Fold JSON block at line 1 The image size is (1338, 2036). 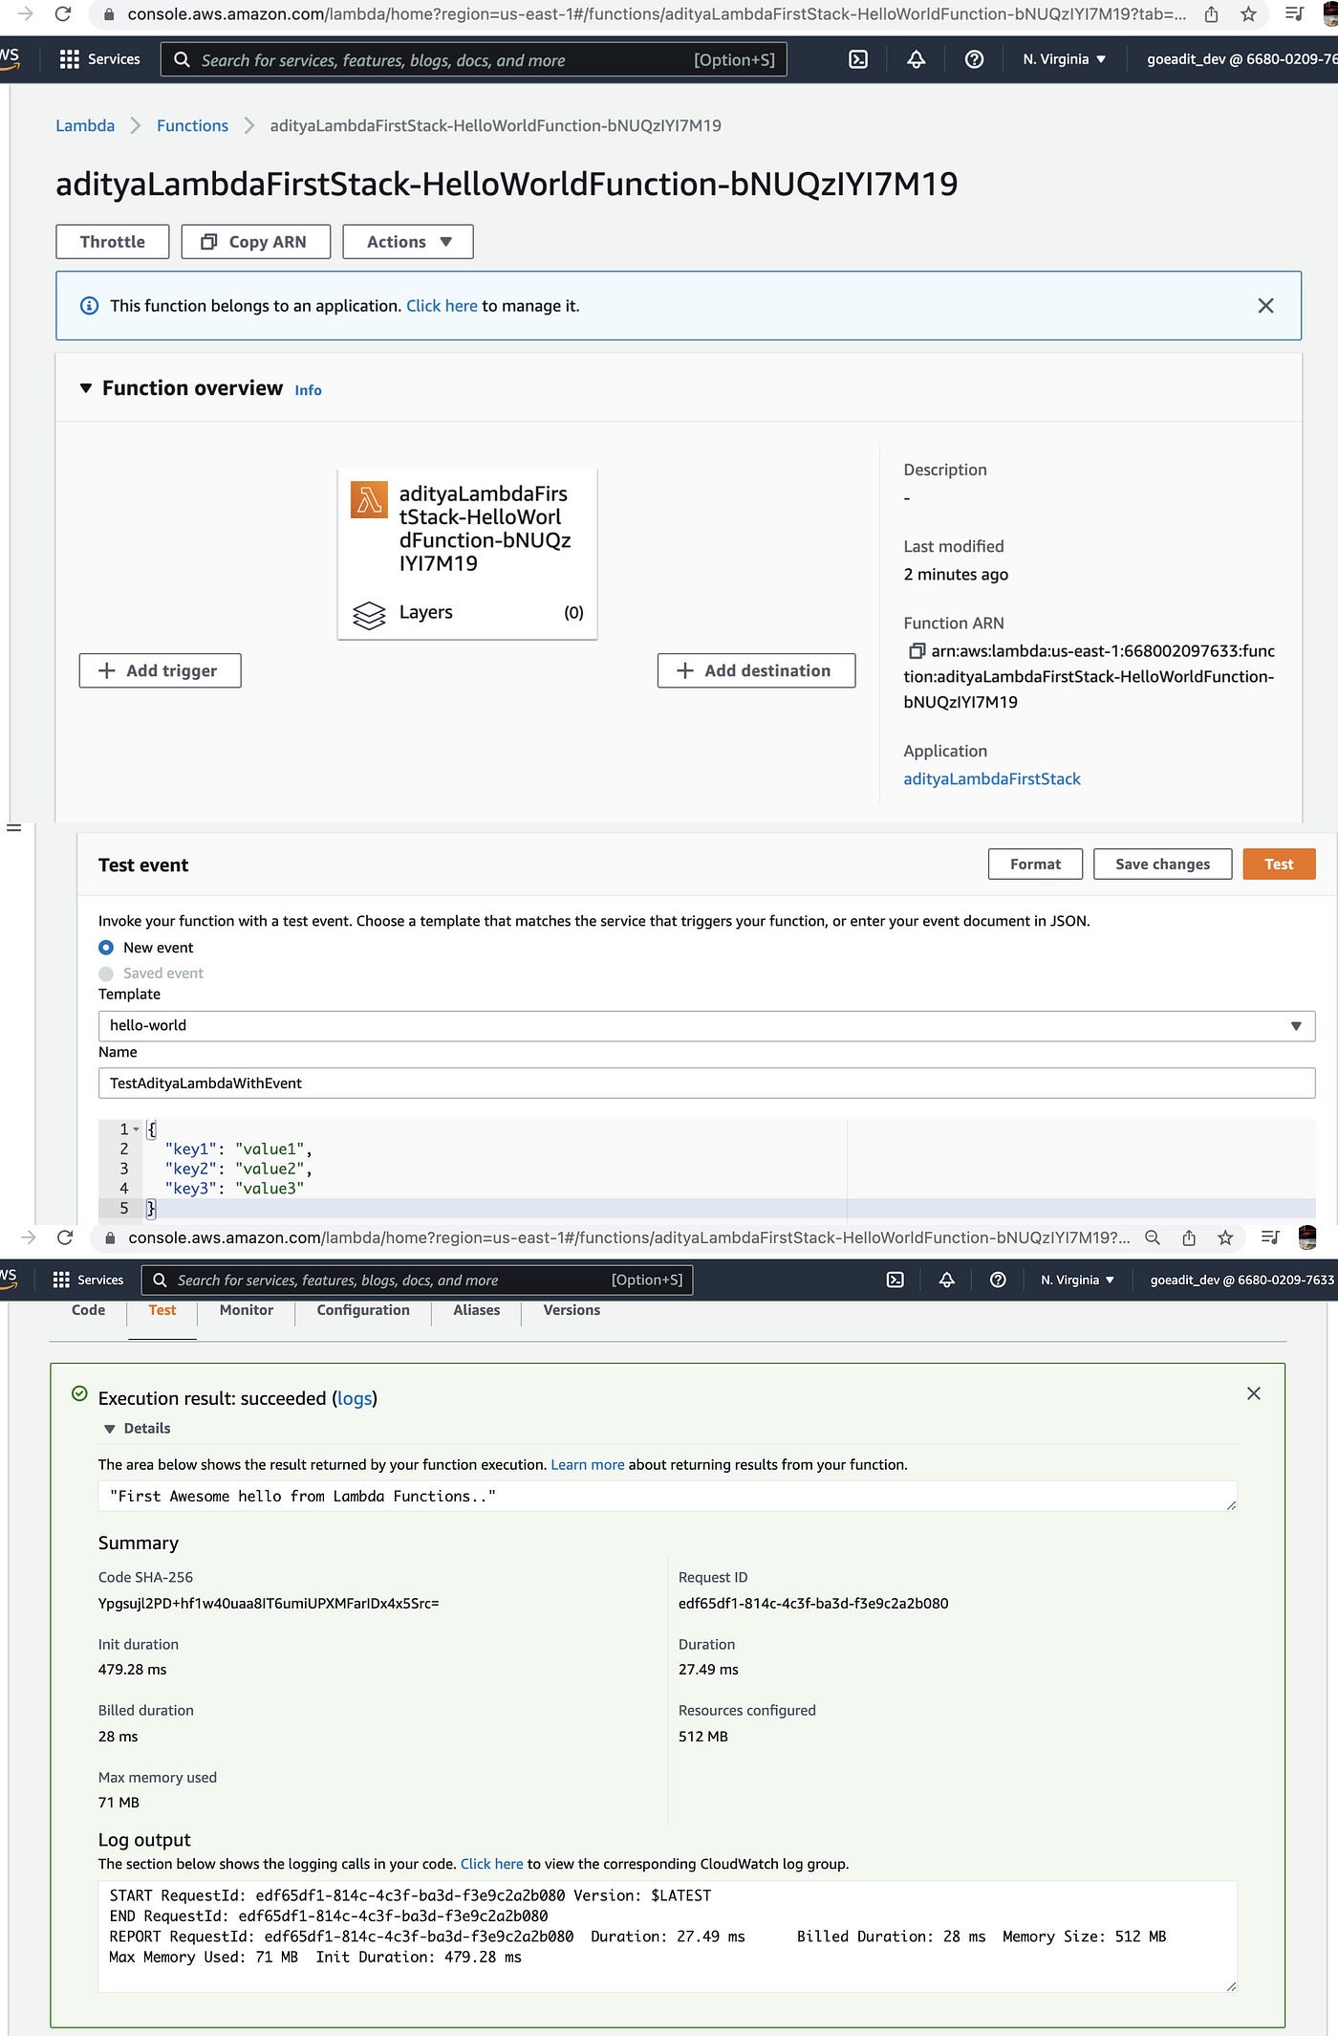[137, 1129]
